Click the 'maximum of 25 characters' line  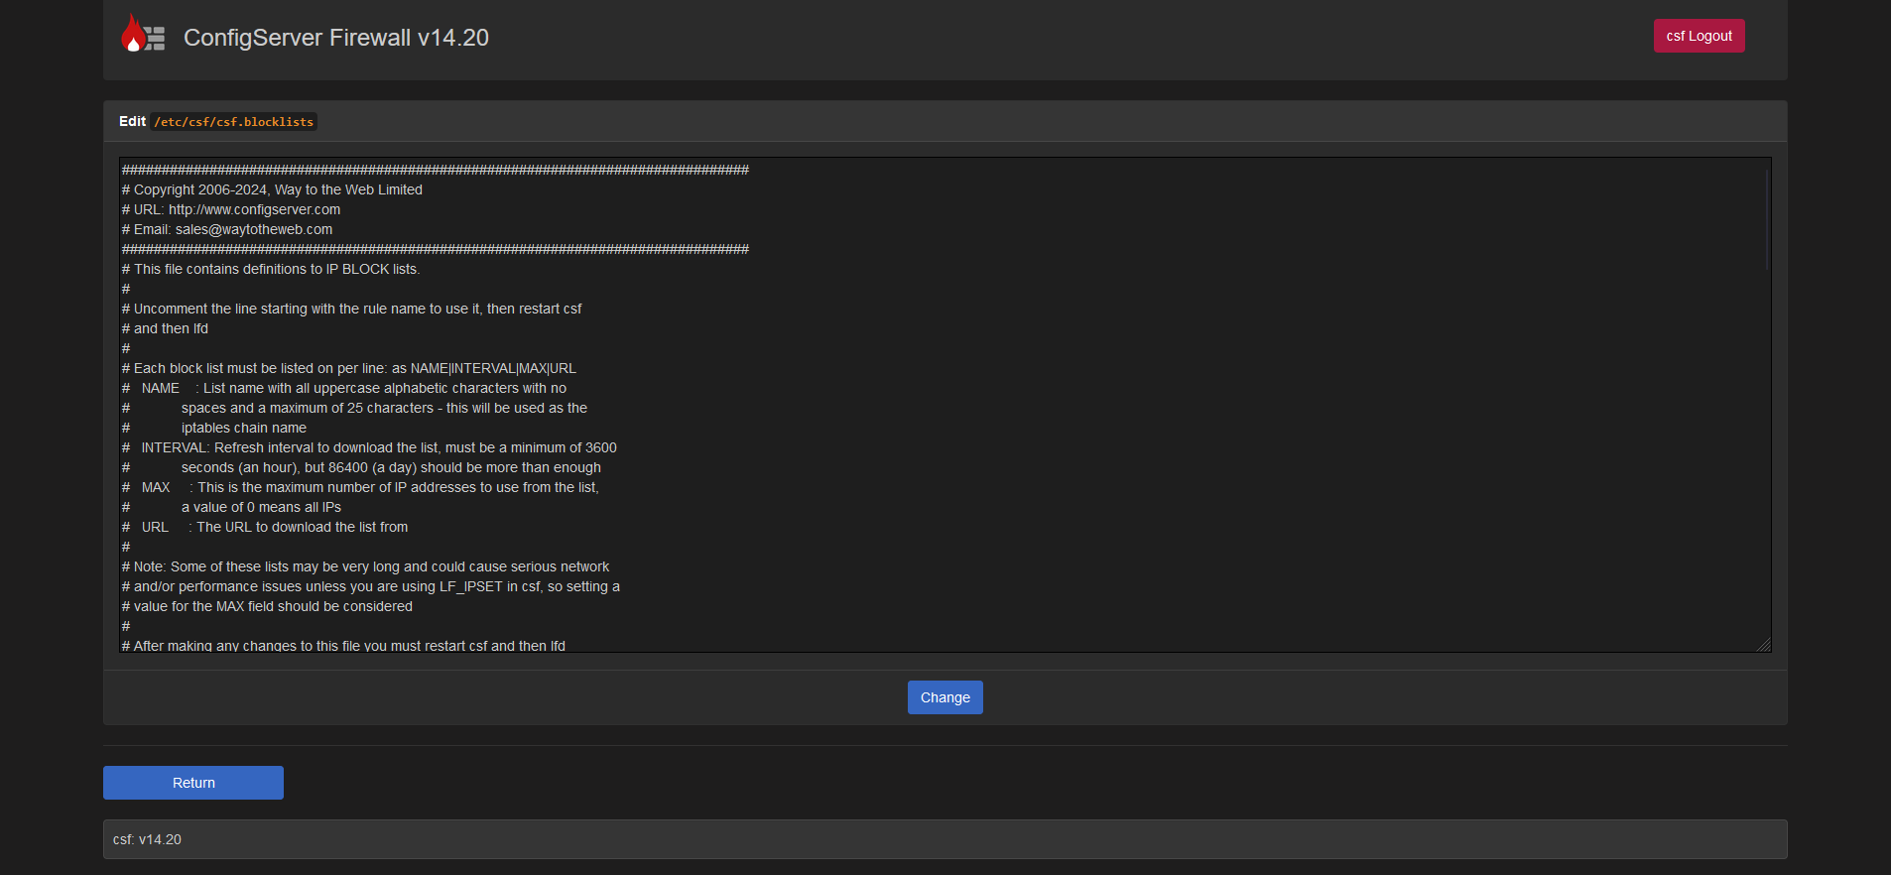pos(354,408)
